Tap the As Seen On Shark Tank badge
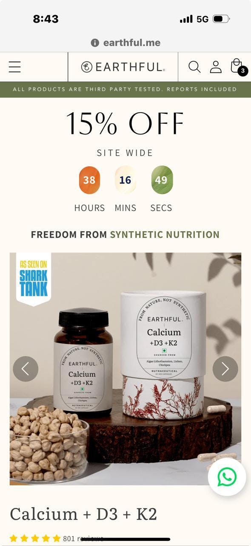Image resolution: width=251 pixels, height=546 pixels. [x=33, y=279]
